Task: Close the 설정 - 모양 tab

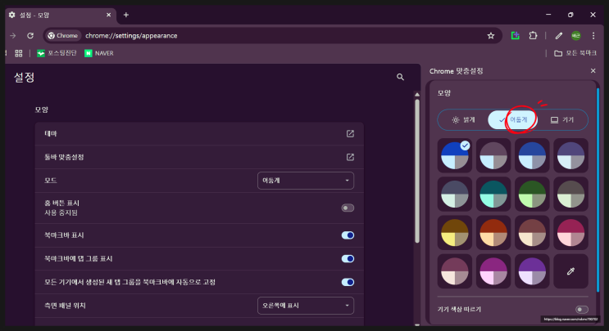Action: pos(108,15)
